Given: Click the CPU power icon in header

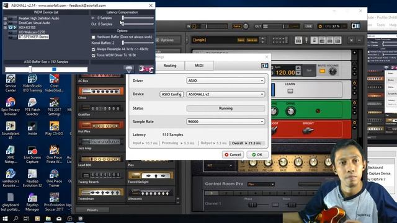Looking at the screenshot, I should coord(320,26).
